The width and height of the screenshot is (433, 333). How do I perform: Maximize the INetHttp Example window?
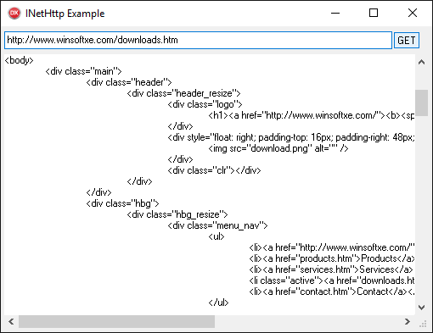[374, 13]
